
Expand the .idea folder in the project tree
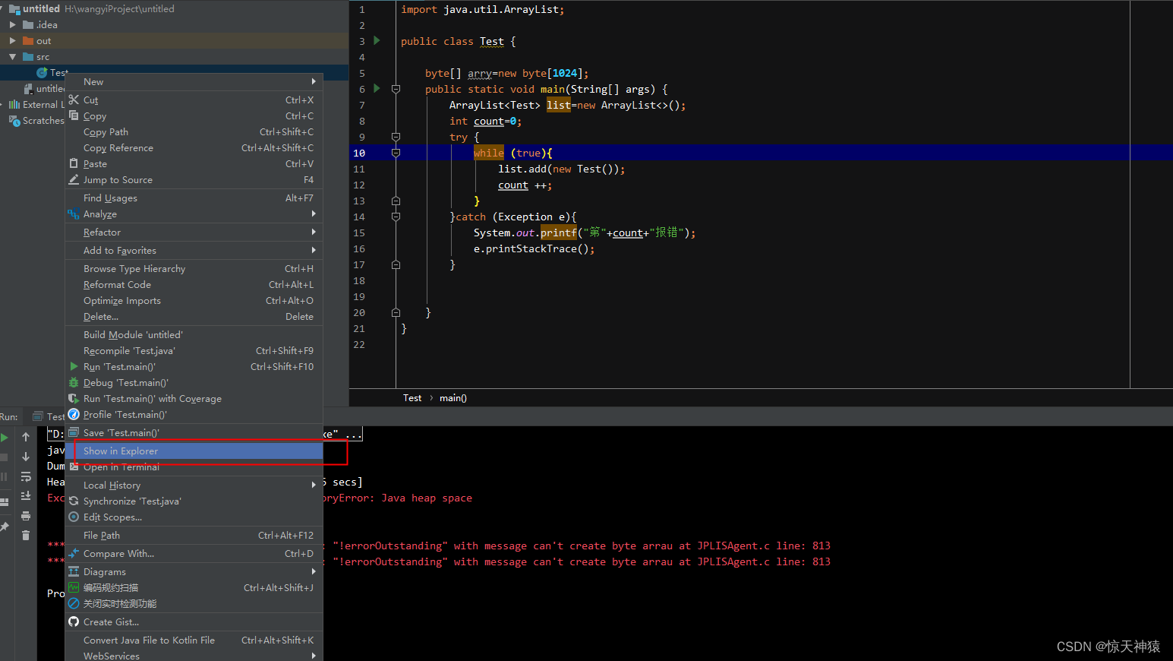12,24
